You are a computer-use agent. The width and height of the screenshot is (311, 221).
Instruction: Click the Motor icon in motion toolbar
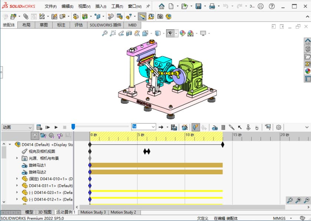pyautogui.click(x=215, y=127)
